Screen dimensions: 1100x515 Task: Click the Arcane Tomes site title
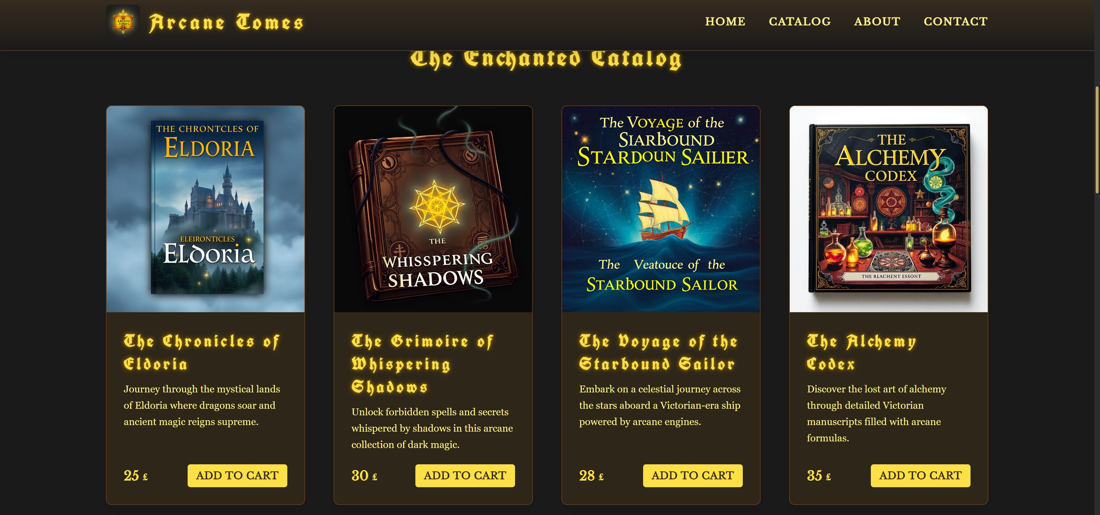point(226,23)
